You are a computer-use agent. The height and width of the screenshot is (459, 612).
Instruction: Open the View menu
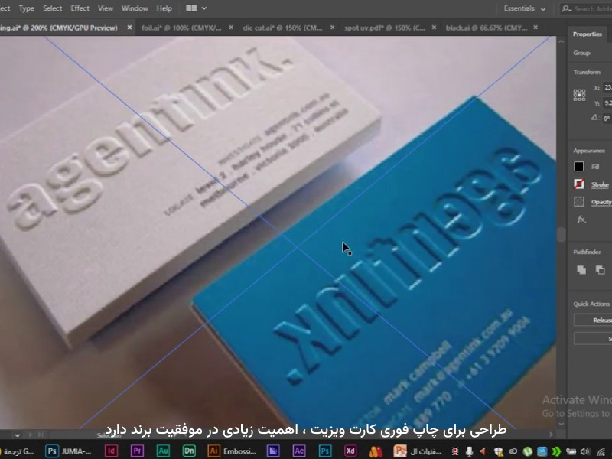click(106, 8)
